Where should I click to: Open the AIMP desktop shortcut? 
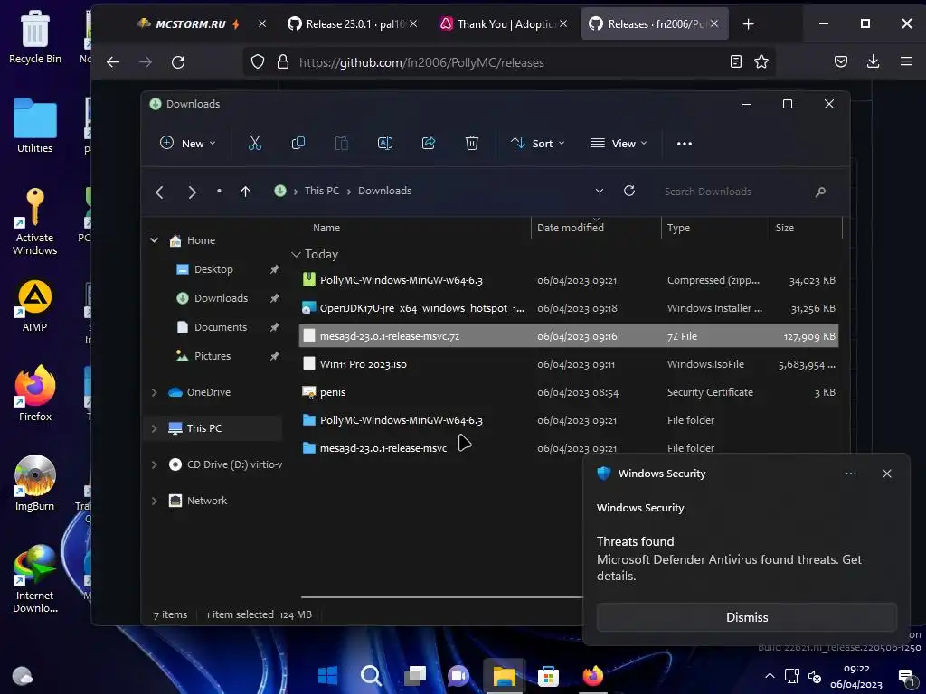pyautogui.click(x=35, y=306)
